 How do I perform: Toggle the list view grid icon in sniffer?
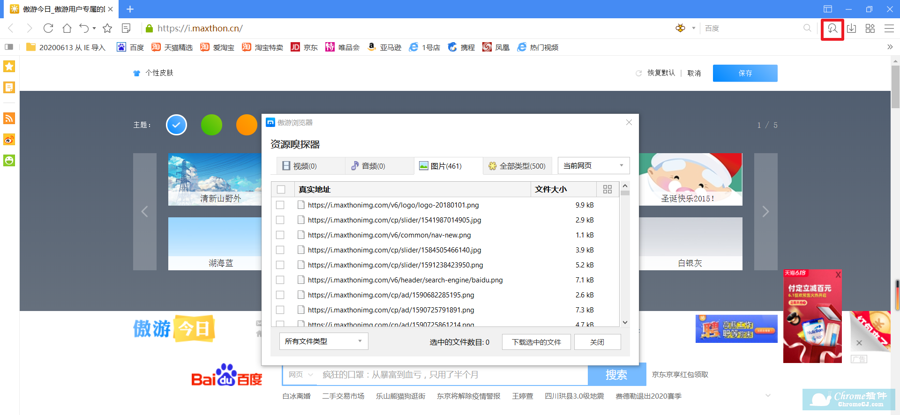tap(607, 189)
